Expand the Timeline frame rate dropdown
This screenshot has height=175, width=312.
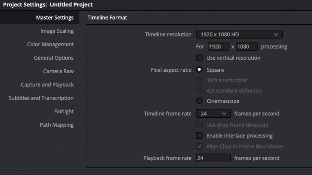pos(213,114)
